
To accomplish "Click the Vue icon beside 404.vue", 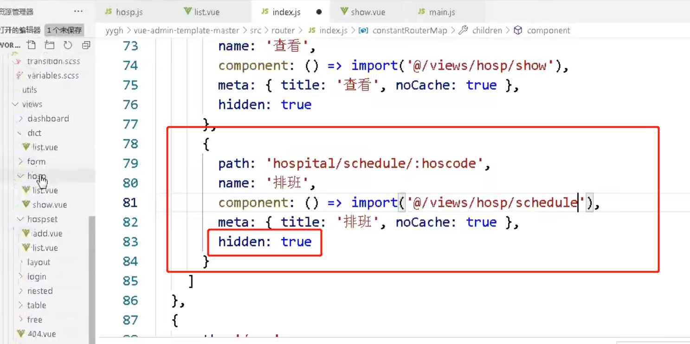I will pos(21,333).
